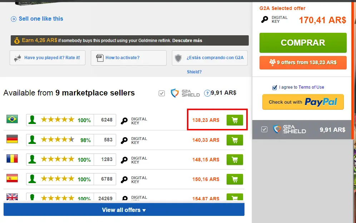This screenshot has width=356, height=223.
Task: Open the How to activate? guide
Action: point(129,58)
